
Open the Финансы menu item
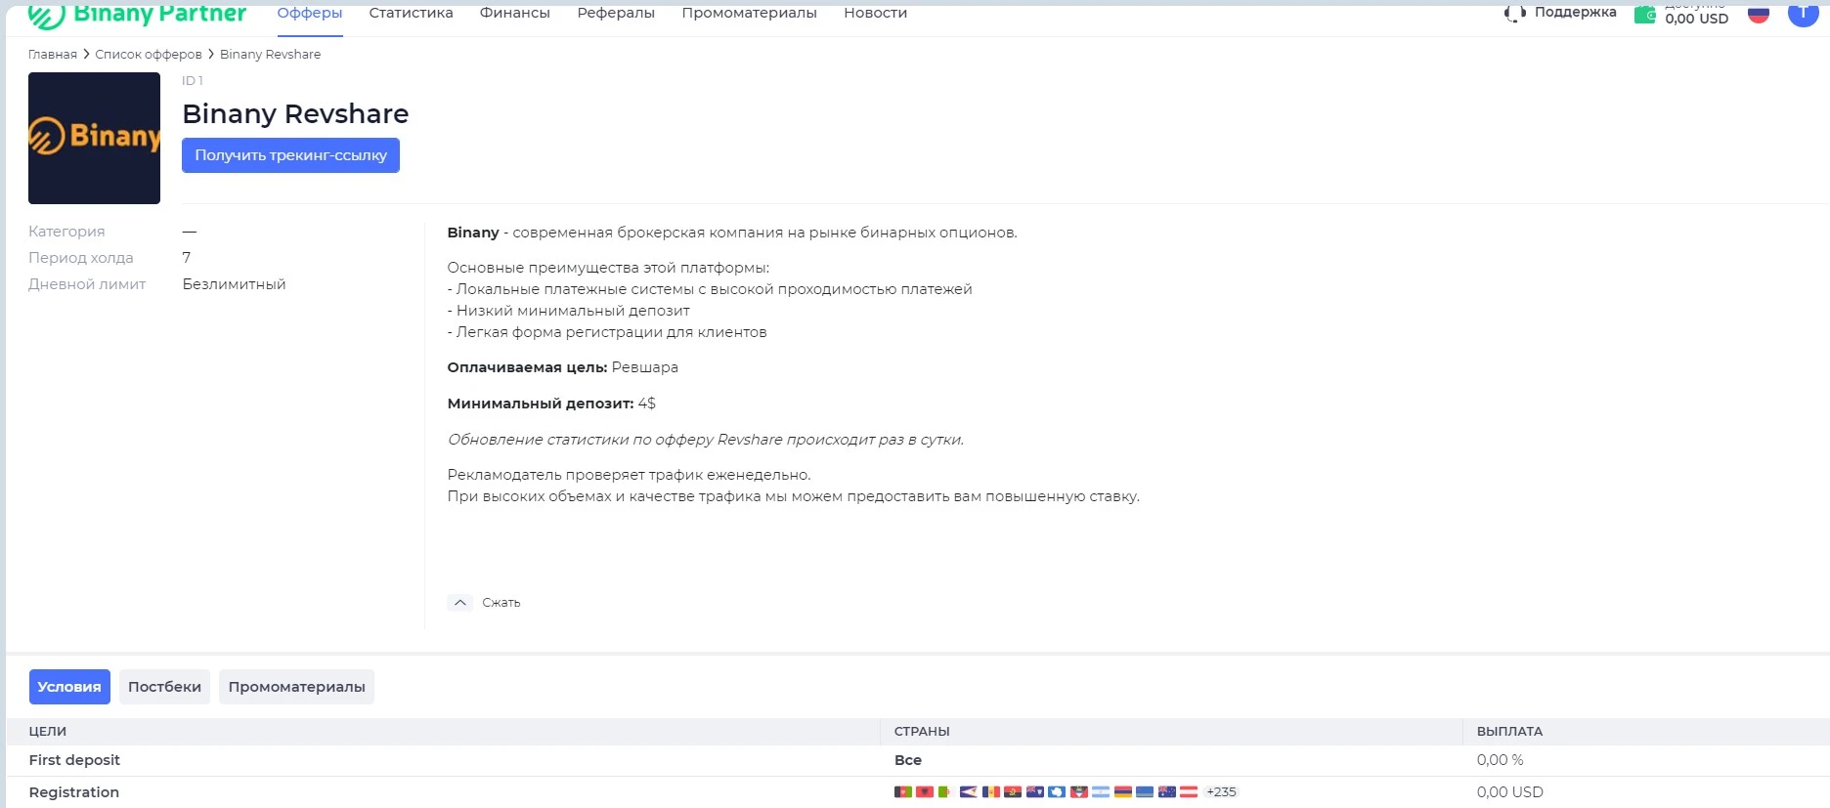click(x=515, y=13)
